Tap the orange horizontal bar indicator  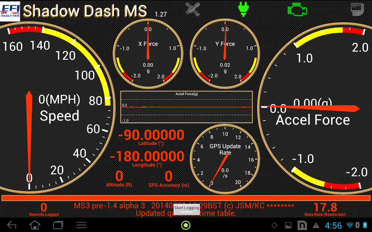(186, 198)
